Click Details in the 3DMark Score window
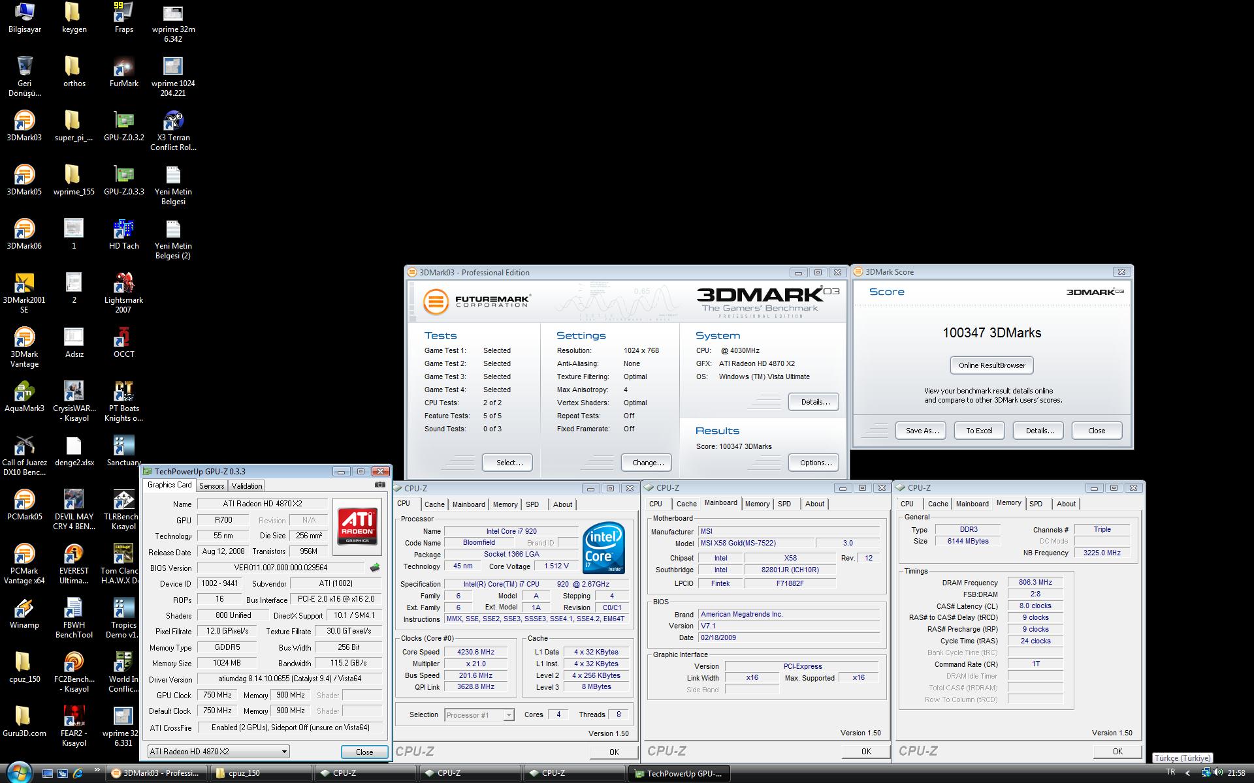Screen dimensions: 1254x783 pos(1039,431)
